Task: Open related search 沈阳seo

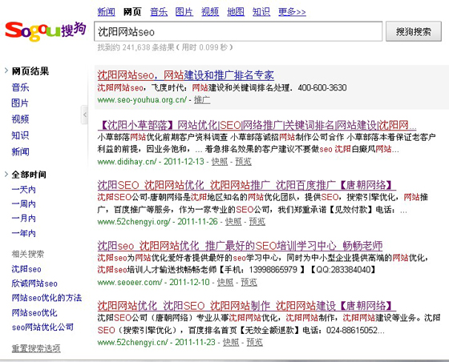Action: (x=26, y=269)
